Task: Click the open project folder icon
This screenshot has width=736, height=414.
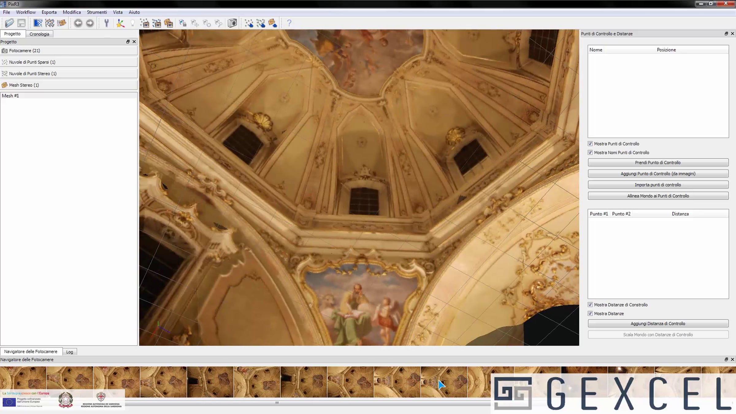Action: pos(10,23)
